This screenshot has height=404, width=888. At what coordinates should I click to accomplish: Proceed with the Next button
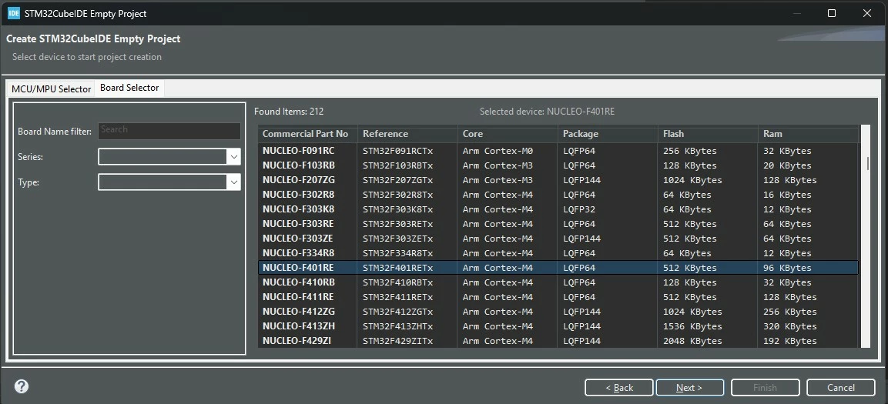click(690, 388)
